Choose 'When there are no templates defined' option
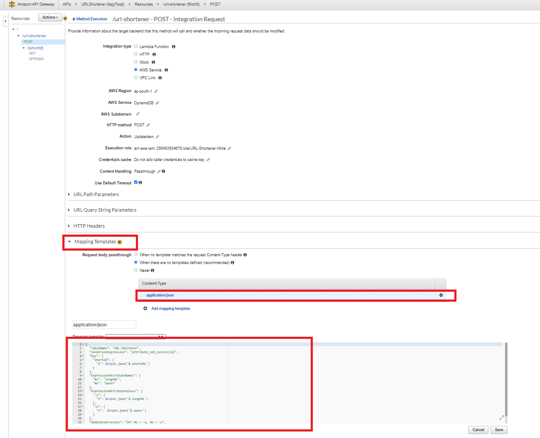This screenshot has width=540, height=438. 136,262
